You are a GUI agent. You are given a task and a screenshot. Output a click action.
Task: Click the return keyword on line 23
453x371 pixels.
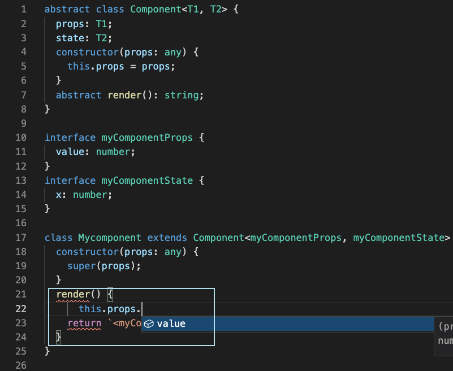tap(84, 323)
